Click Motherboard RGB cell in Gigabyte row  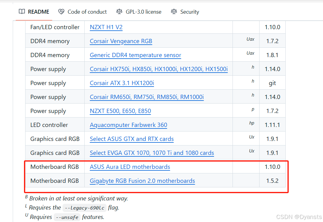(x=55, y=181)
